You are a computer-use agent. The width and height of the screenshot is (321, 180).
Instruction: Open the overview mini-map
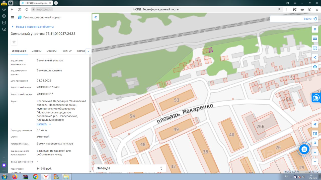point(315,134)
